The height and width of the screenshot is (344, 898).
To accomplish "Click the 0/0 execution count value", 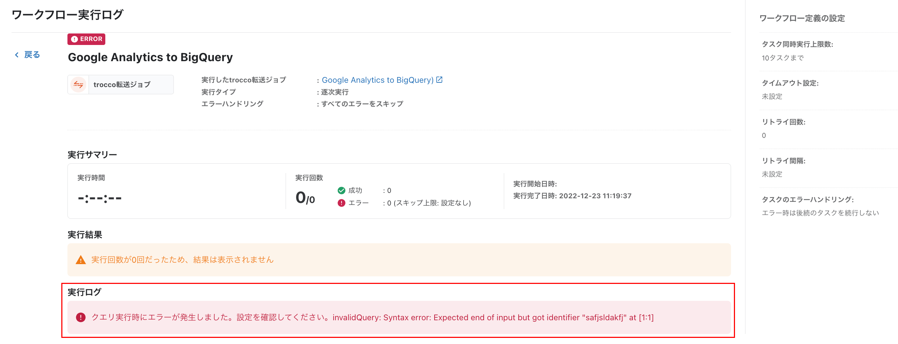I will click(x=305, y=198).
